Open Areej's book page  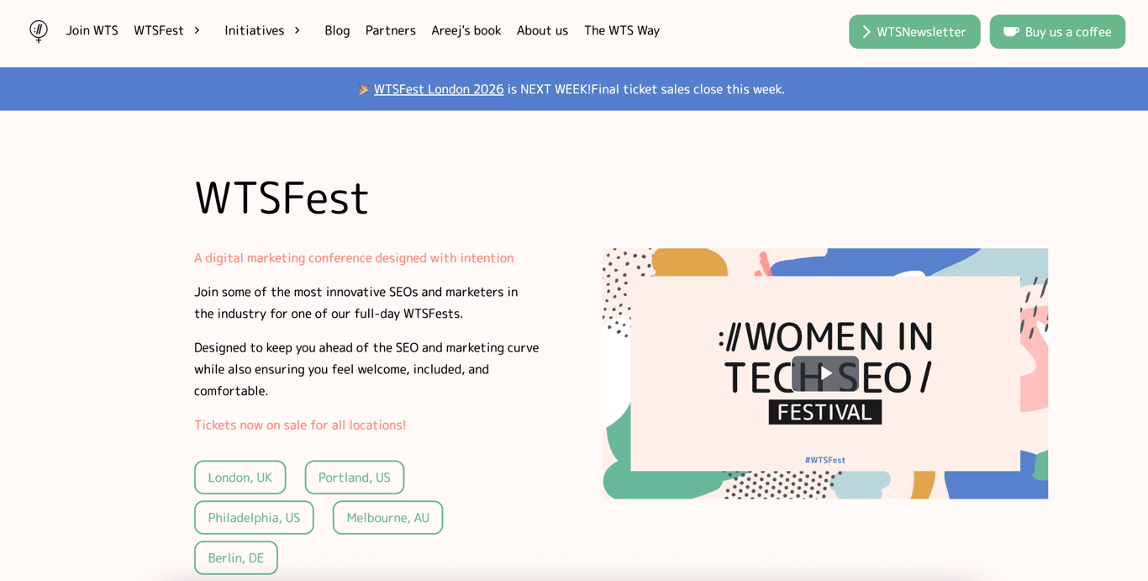point(466,30)
